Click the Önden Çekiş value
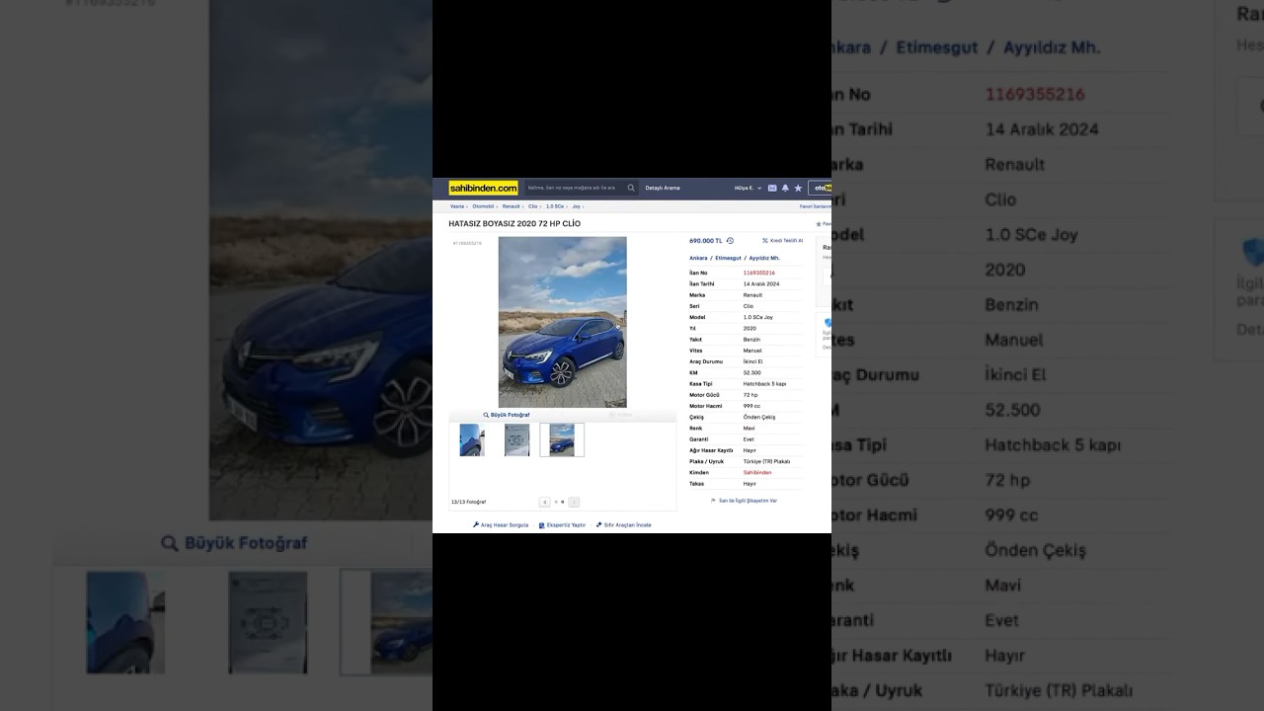The image size is (1264, 711). pos(759,418)
